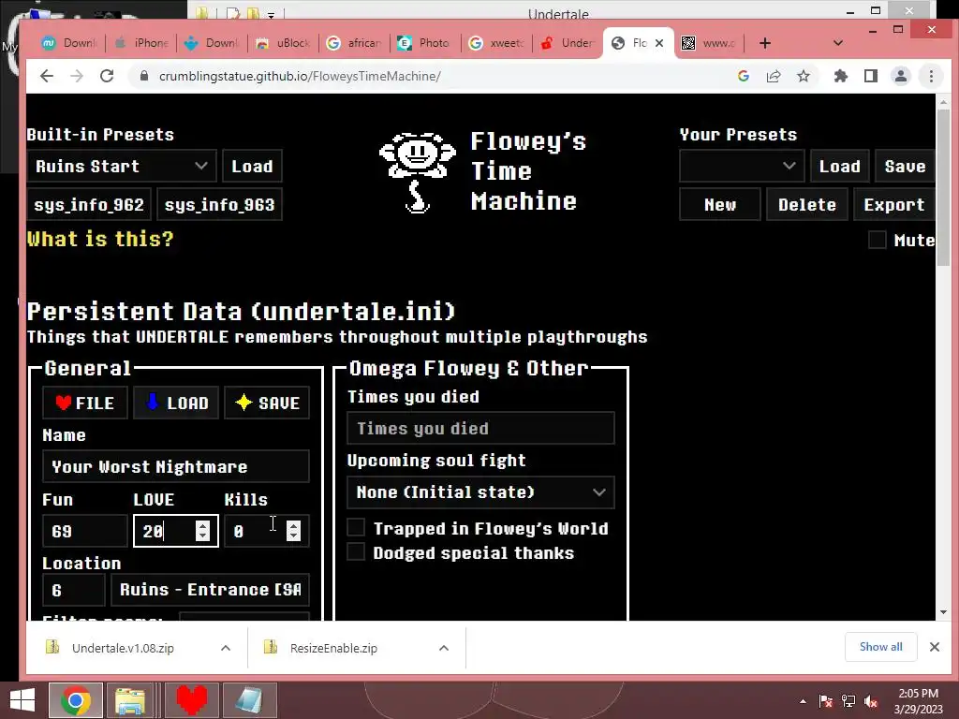Open File Explorer from the taskbar
Image resolution: width=959 pixels, height=719 pixels.
(130, 700)
